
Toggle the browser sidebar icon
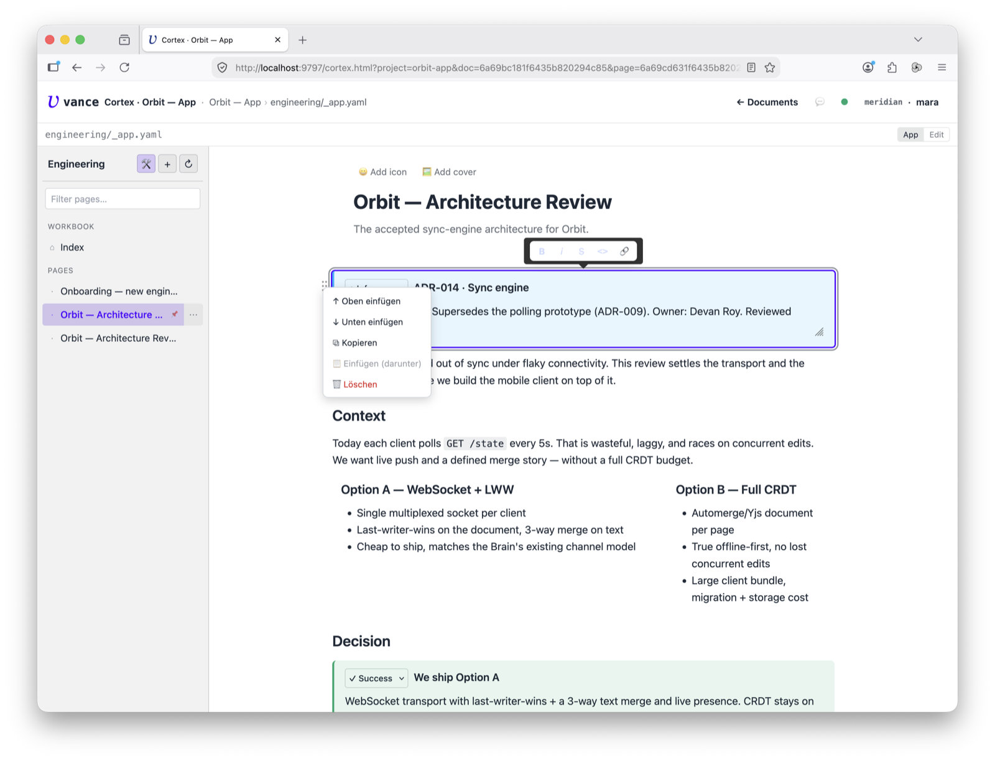53,67
